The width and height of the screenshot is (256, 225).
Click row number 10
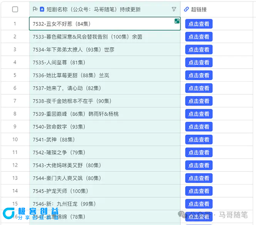[x=15, y=139]
